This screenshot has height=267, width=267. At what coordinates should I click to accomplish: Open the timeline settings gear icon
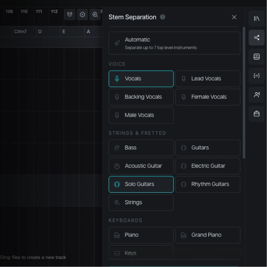click(x=82, y=14)
